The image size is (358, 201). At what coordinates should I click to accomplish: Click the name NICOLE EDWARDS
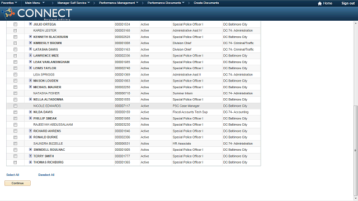pos(47,106)
